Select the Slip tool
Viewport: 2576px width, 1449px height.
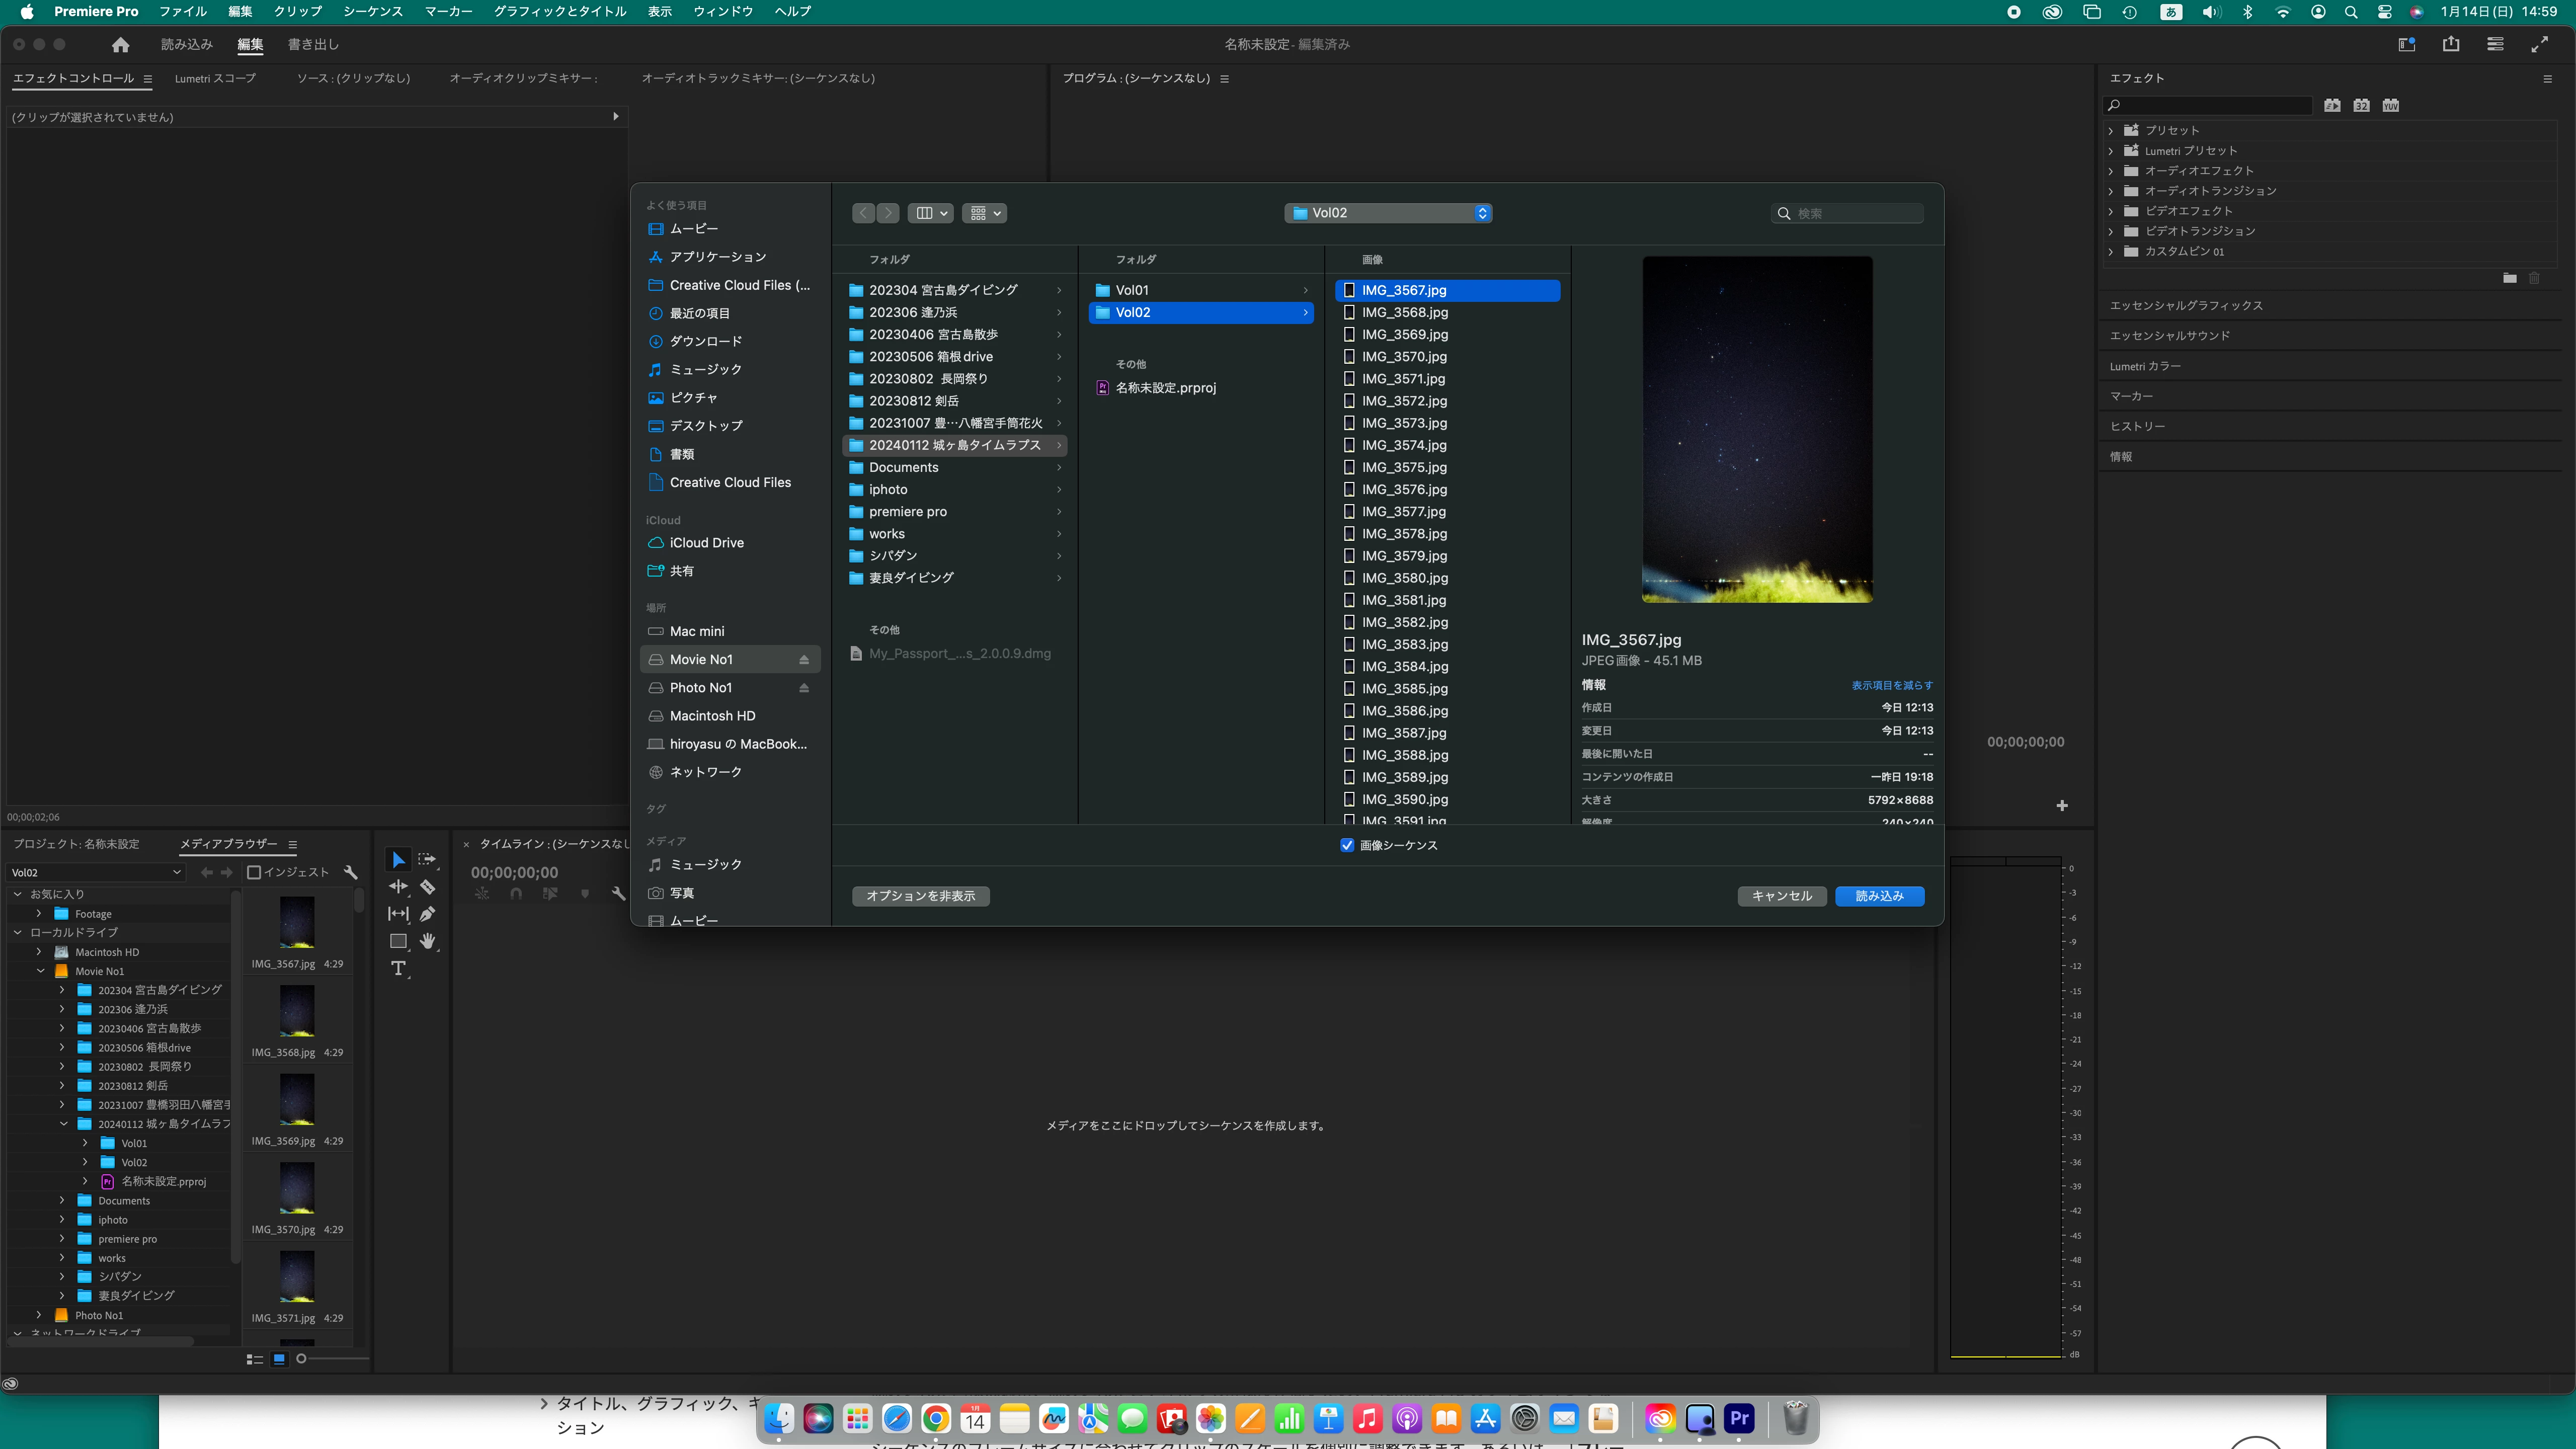398,914
